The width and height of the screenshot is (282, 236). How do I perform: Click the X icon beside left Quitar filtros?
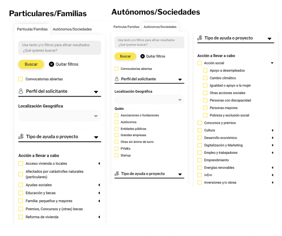tap(52, 64)
